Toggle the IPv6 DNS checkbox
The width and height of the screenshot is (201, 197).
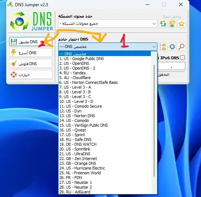(182, 58)
